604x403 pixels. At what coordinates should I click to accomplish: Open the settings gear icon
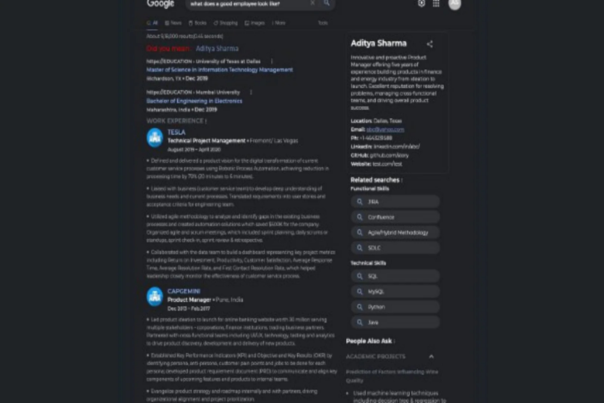421,3
